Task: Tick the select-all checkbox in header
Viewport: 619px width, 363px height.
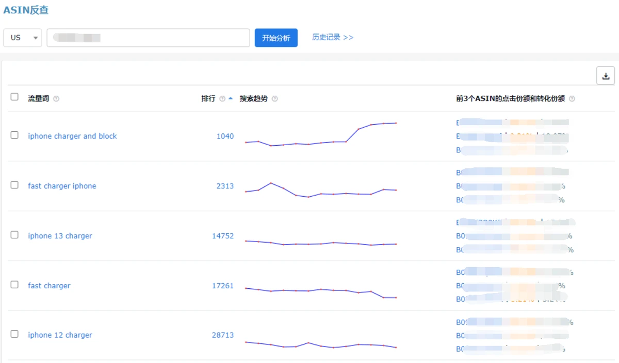Action: [14, 97]
